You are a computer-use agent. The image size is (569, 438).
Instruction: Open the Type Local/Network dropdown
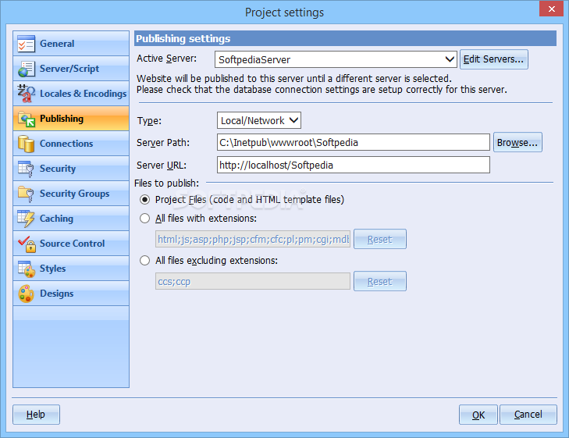coord(259,120)
